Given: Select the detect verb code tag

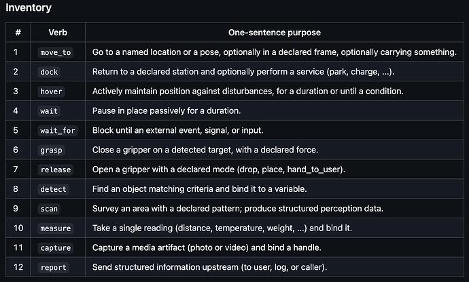Looking at the screenshot, I should pos(53,189).
